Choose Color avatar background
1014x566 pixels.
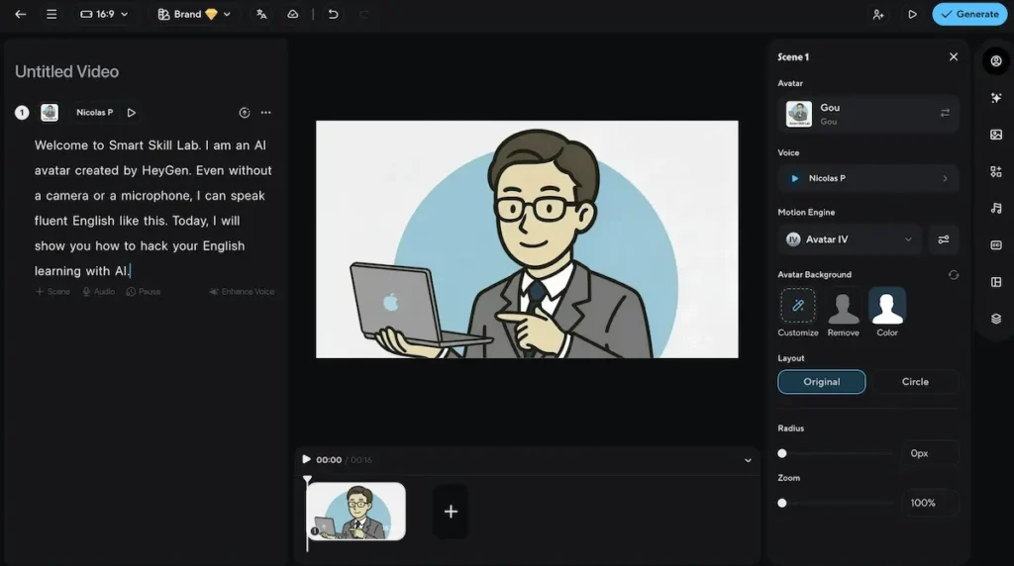(x=887, y=312)
